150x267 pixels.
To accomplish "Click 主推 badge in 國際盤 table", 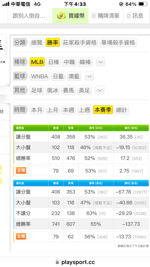I will [x=21, y=170].
